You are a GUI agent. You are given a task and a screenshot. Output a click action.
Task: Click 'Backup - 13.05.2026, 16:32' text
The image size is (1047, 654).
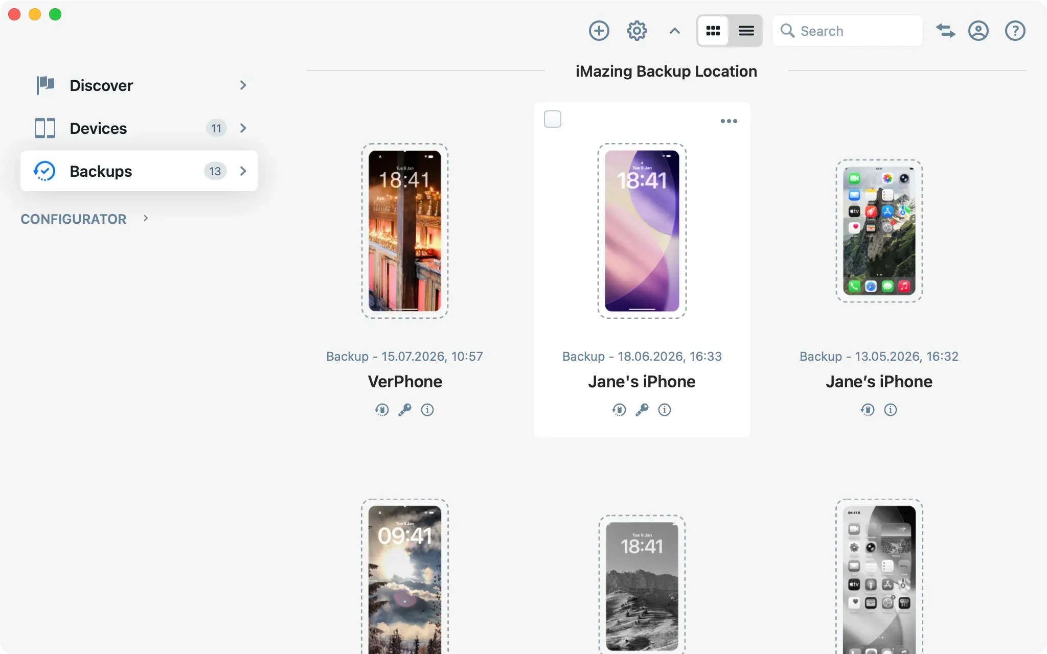(879, 356)
